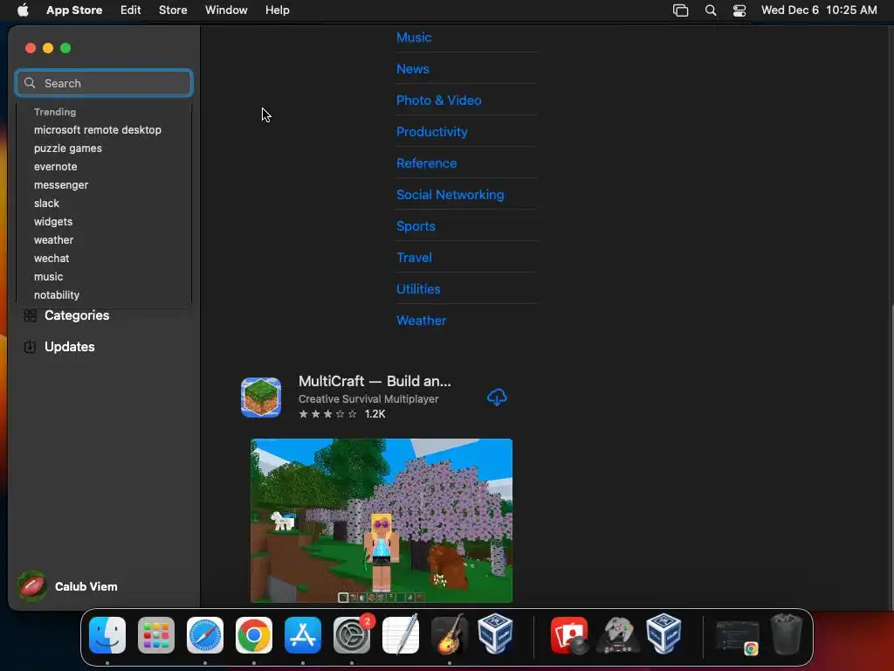Open the Sports category
894x671 pixels.
click(x=416, y=226)
